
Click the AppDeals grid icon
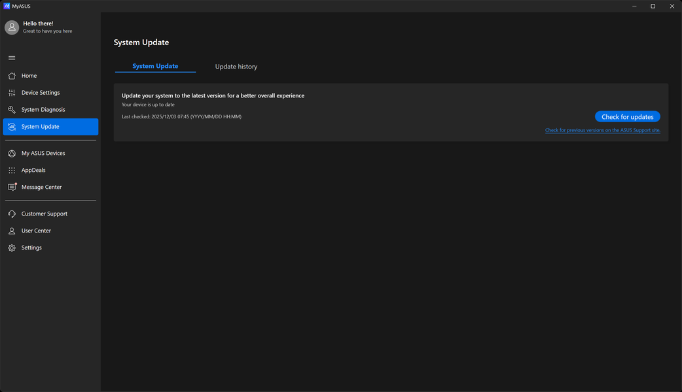click(12, 170)
